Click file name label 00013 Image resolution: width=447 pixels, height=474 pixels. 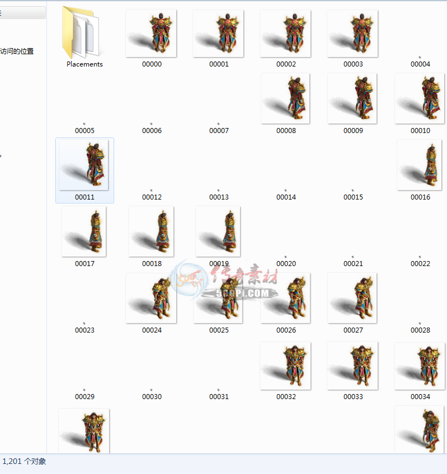point(219,197)
